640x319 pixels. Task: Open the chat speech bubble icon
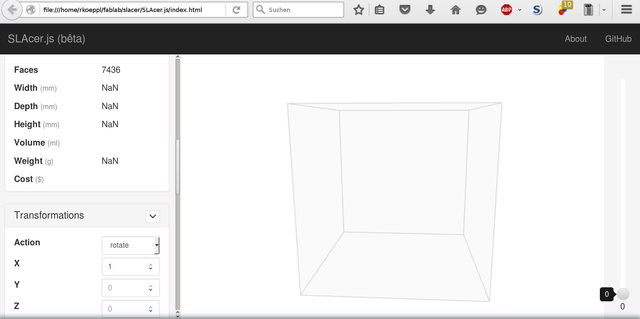pyautogui.click(x=481, y=10)
